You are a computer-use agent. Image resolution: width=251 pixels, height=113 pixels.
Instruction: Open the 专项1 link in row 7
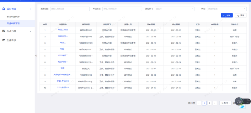tap(63, 68)
